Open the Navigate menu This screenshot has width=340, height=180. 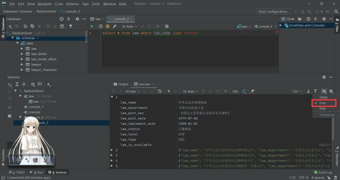pyautogui.click(x=45, y=4)
